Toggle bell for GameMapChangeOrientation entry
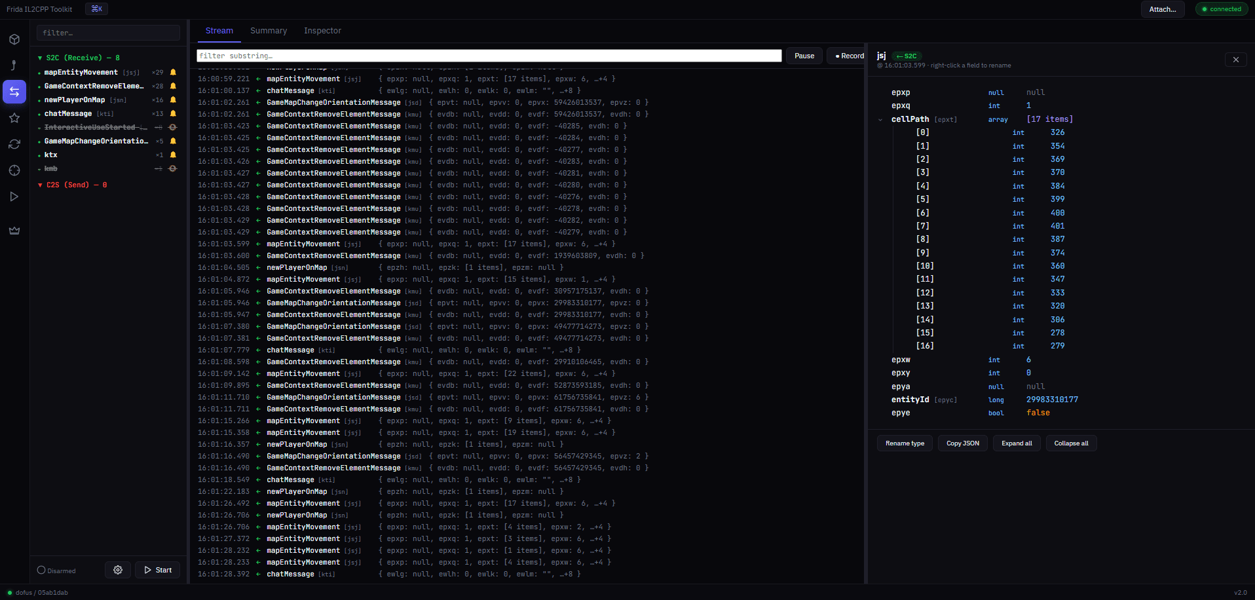Viewport: 1255px width, 600px height. tap(173, 141)
